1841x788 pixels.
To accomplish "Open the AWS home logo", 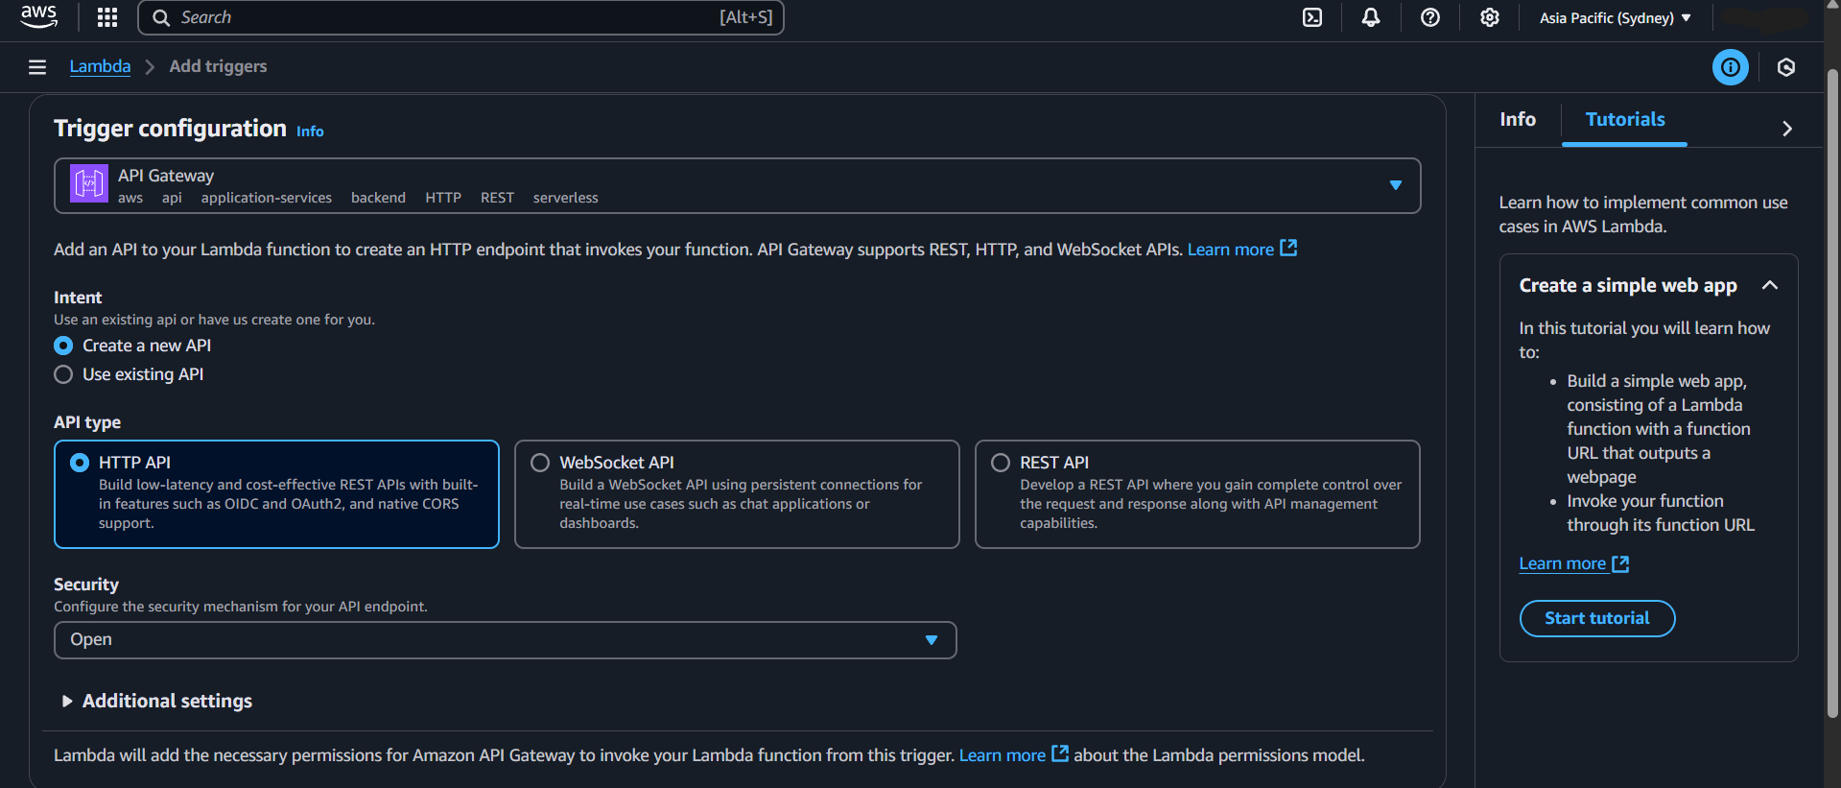I will point(38,16).
